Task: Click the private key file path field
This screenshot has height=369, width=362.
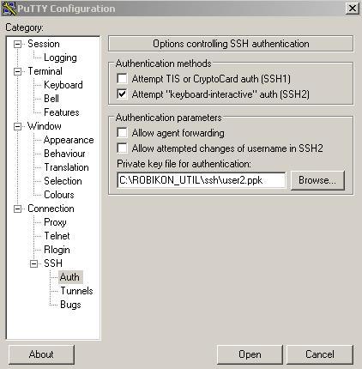Action: (202, 180)
